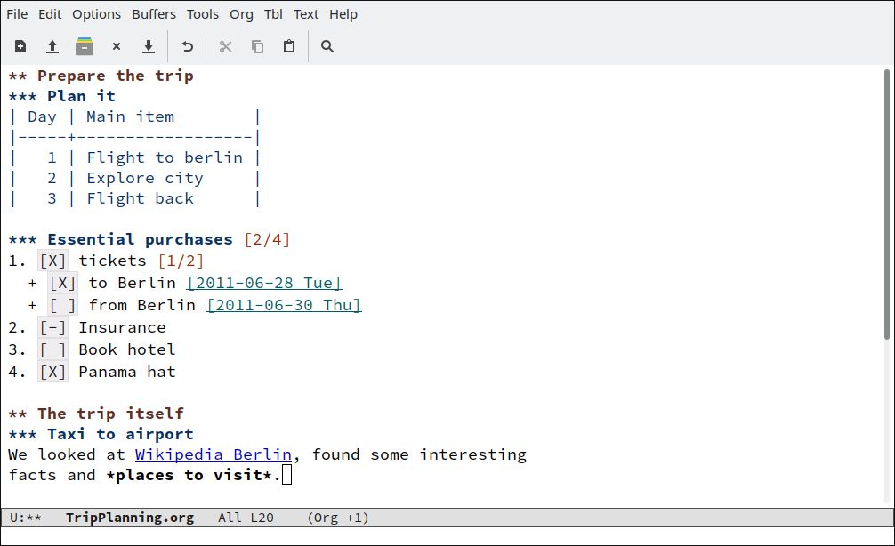Viewport: 895px width, 546px height.
Task: Open the Org menu
Action: click(x=241, y=14)
